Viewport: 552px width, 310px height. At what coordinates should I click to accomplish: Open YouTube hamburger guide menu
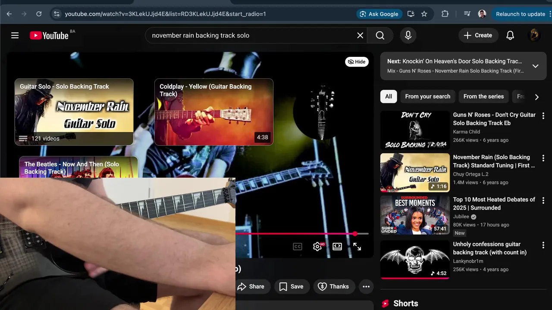pos(15,35)
